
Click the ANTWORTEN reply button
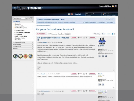click(x=42, y=34)
